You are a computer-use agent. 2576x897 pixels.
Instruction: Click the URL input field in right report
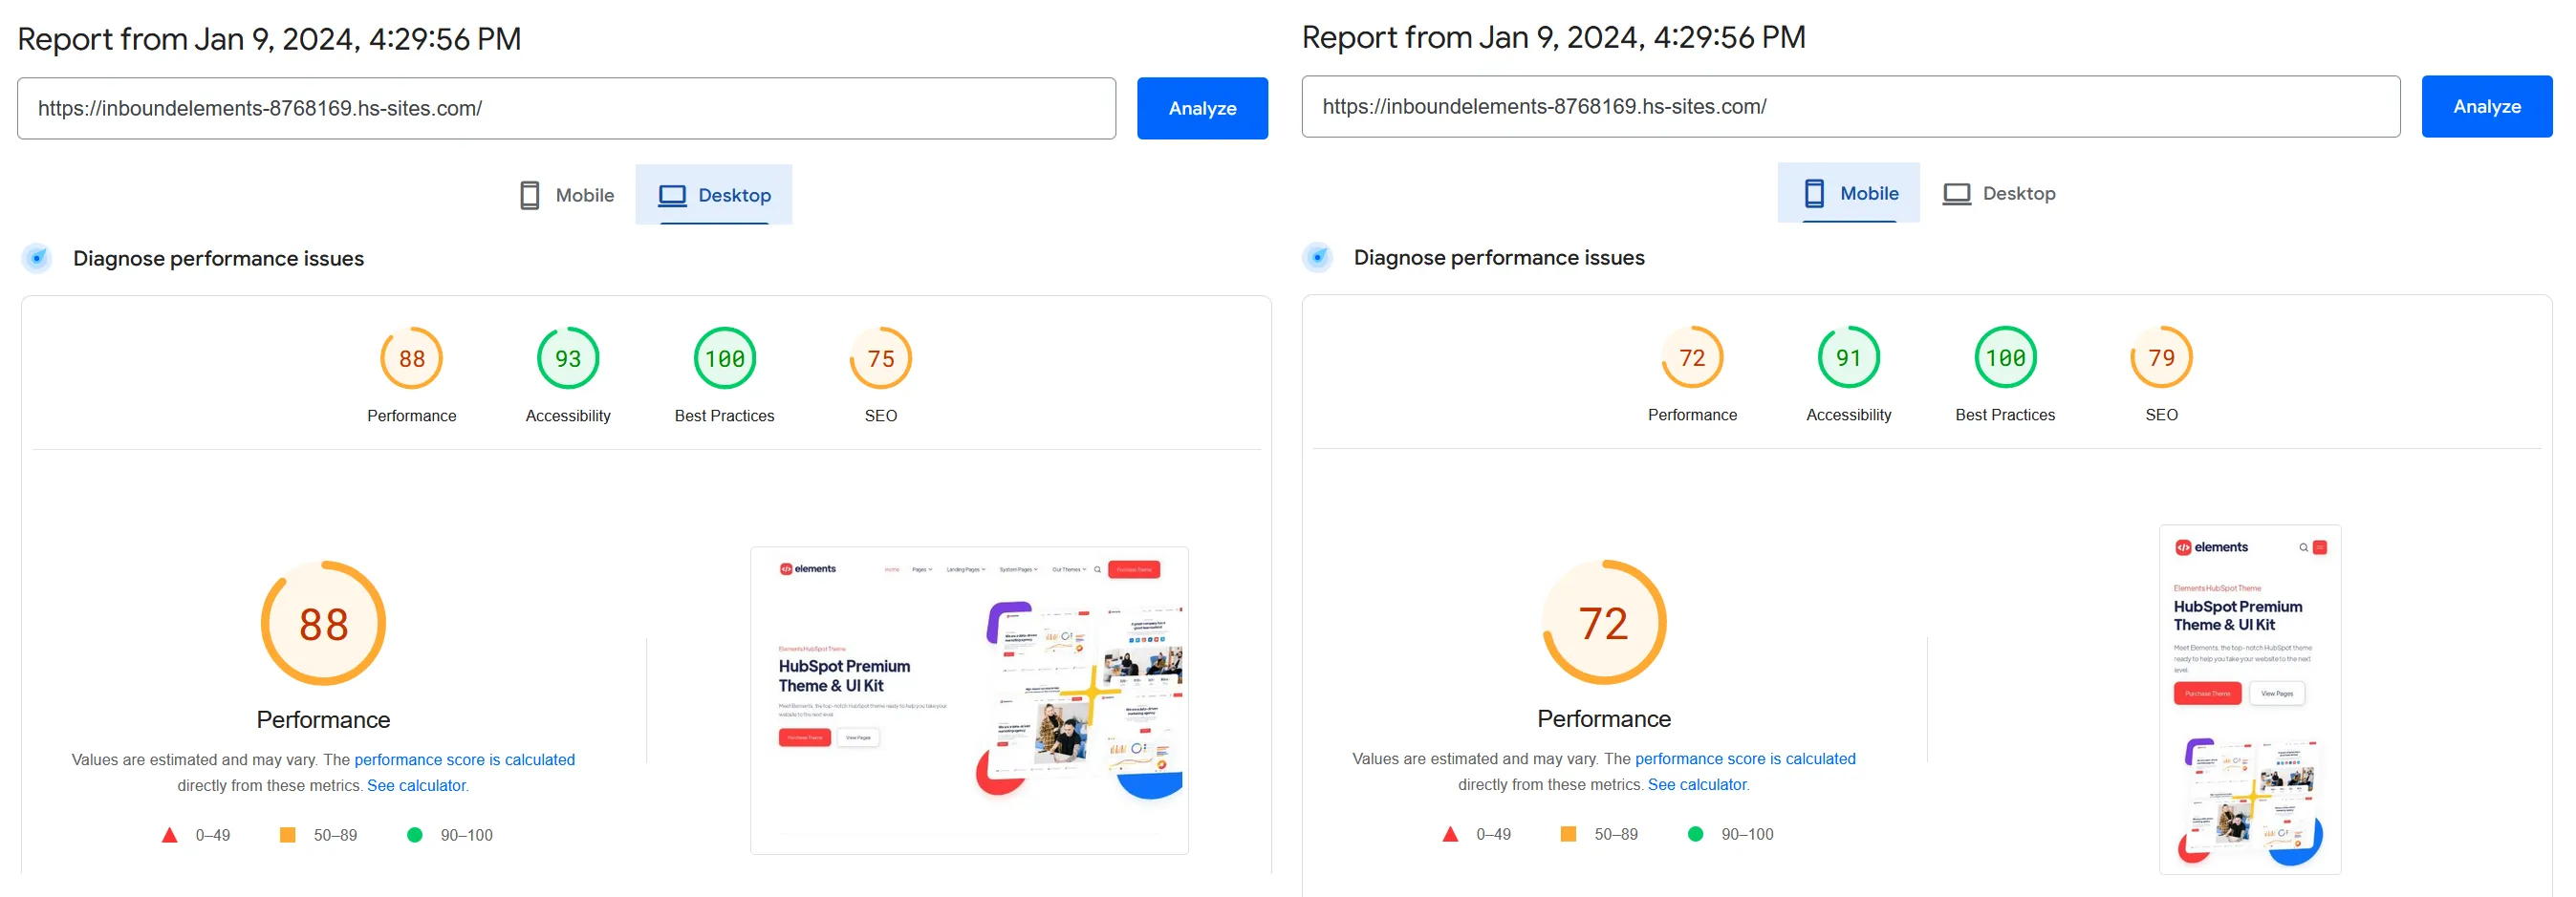pos(1849,106)
